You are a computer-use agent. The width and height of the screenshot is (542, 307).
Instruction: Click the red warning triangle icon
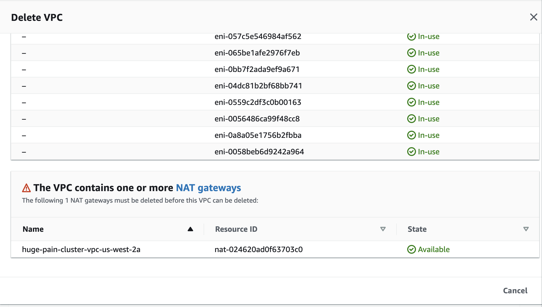pyautogui.click(x=26, y=188)
